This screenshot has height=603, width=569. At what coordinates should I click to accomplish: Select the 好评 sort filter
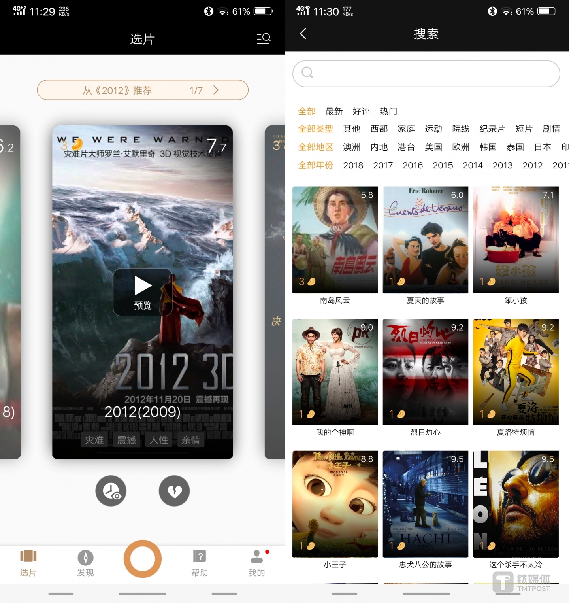click(361, 112)
